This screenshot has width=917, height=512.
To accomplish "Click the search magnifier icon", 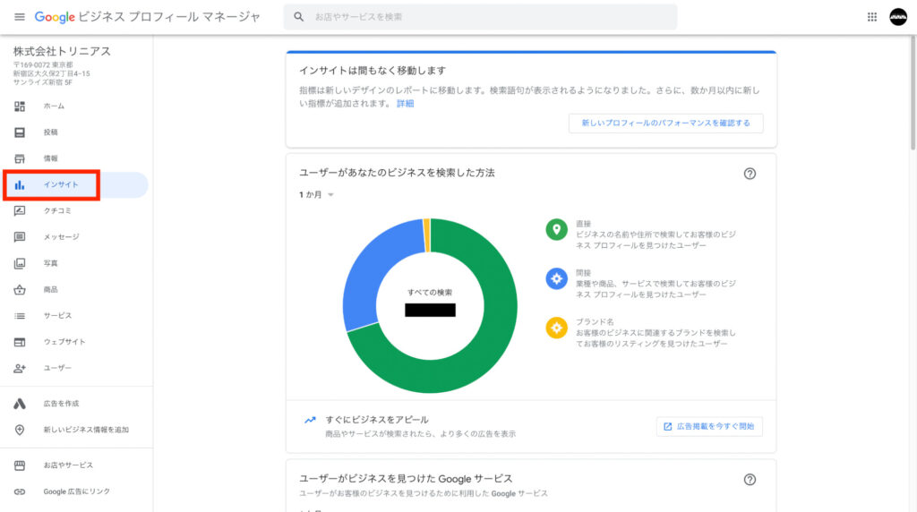I will coord(299,17).
